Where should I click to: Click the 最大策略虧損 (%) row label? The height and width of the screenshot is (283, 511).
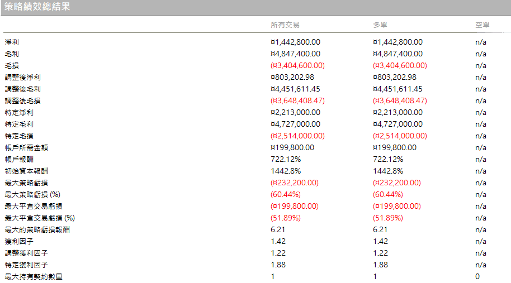(32, 194)
